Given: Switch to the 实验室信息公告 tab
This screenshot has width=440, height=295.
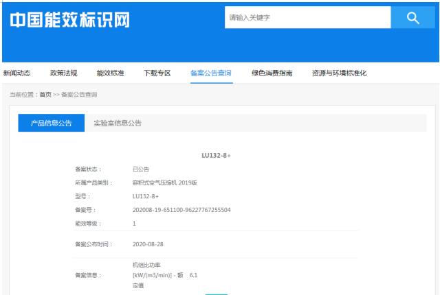Looking at the screenshot, I should point(118,123).
